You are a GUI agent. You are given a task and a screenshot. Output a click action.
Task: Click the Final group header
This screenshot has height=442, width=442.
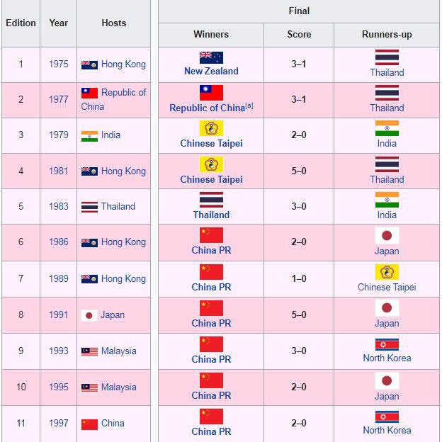tap(299, 11)
